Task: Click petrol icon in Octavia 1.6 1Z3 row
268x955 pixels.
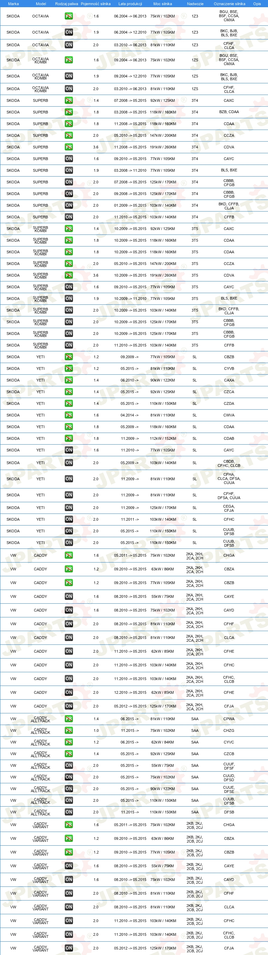Action: [x=69, y=16]
